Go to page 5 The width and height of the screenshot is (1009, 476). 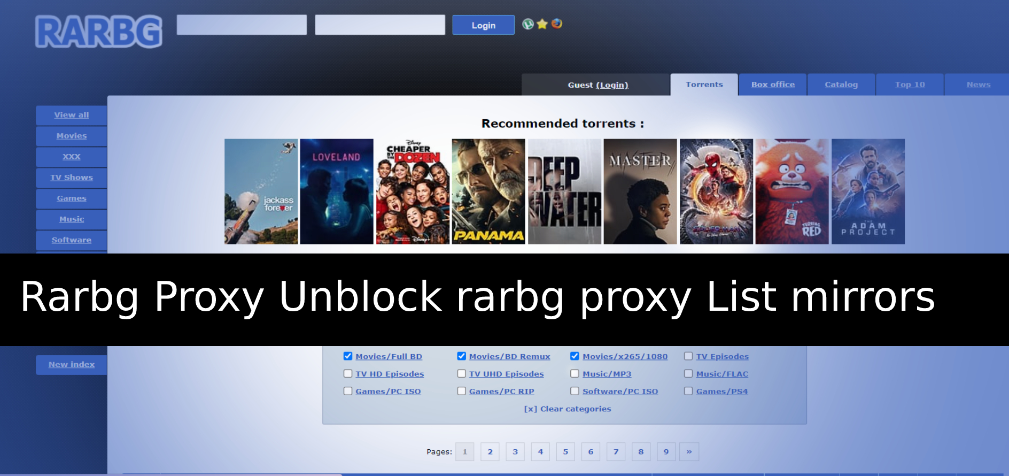[565, 452]
